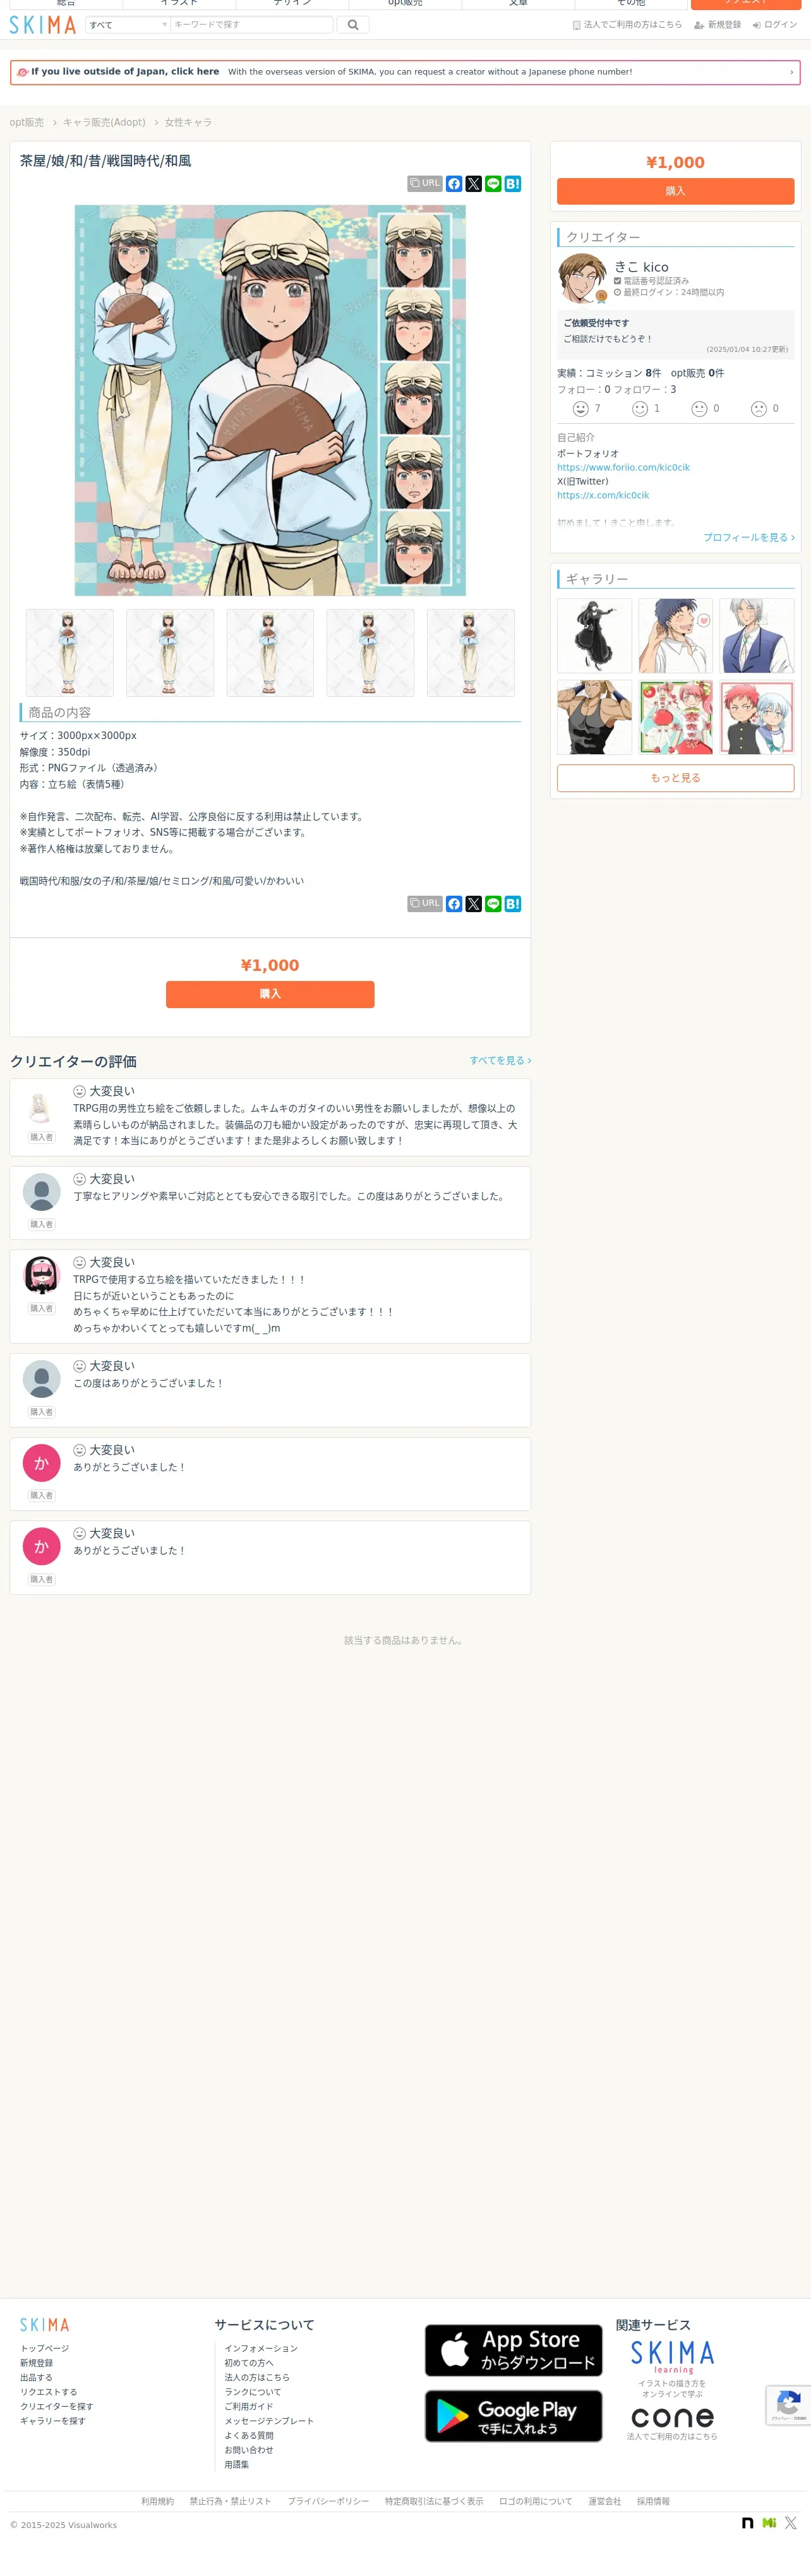Go to opt販売 breadcrumb
This screenshot has height=2576, width=811.
tap(27, 122)
